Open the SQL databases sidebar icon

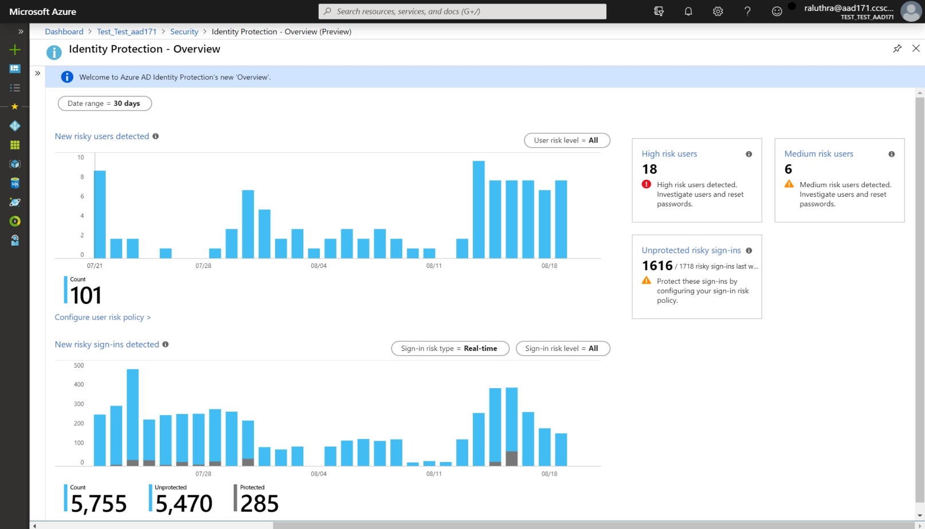point(15,183)
